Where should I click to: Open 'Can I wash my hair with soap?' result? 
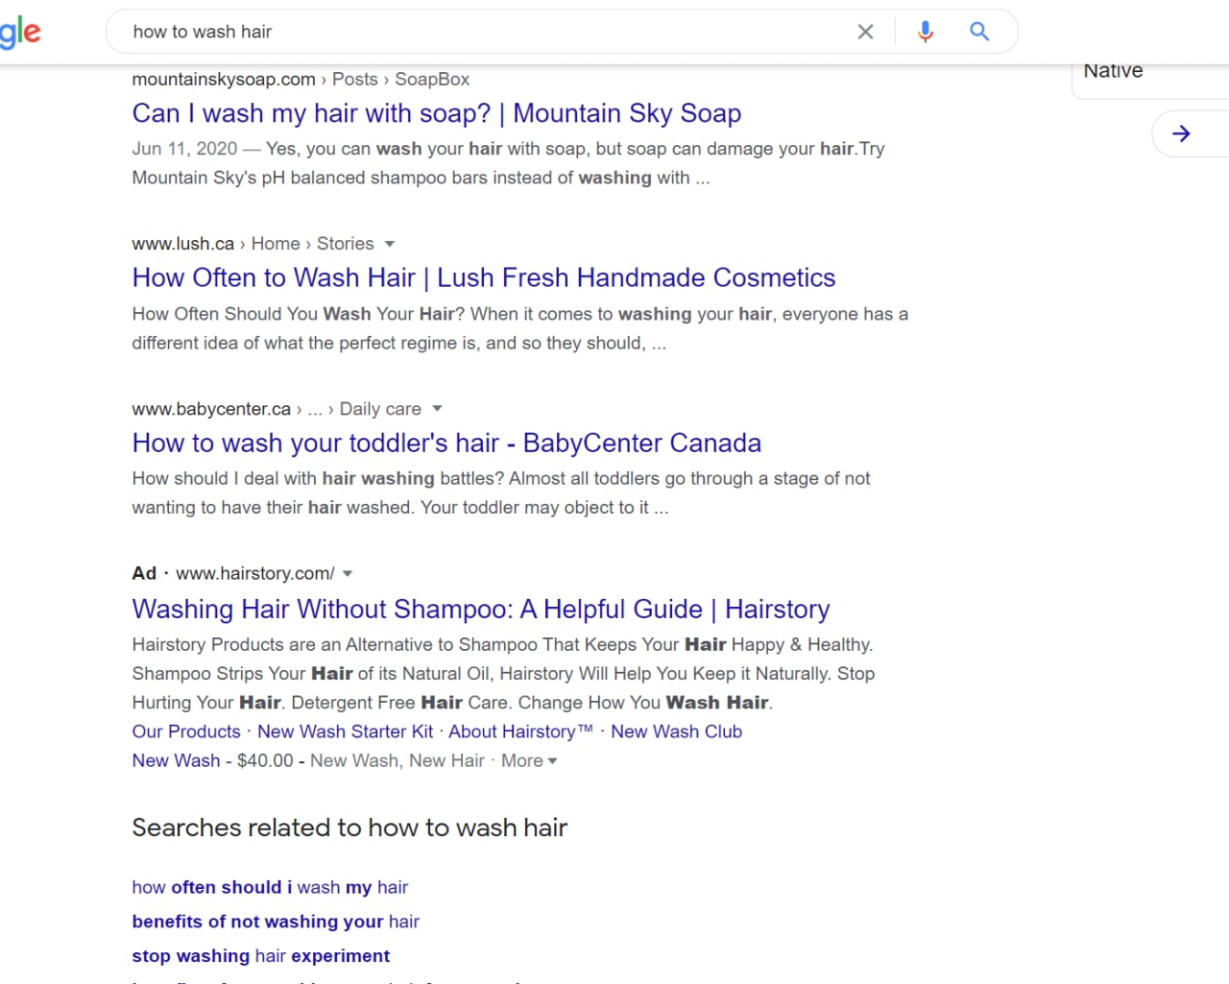point(437,113)
